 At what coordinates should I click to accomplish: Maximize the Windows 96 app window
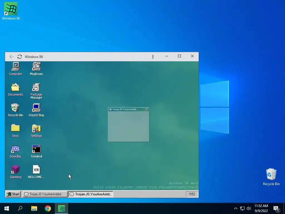pyautogui.click(x=180, y=56)
